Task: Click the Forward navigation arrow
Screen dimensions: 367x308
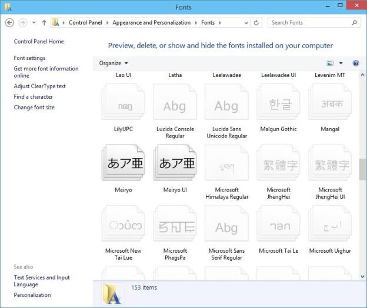Action: point(23,23)
